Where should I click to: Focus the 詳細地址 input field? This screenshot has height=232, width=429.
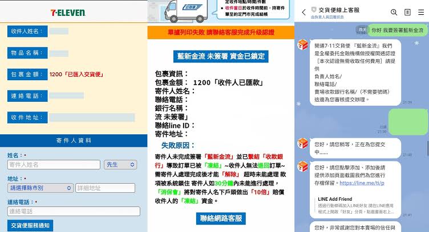pos(106,188)
